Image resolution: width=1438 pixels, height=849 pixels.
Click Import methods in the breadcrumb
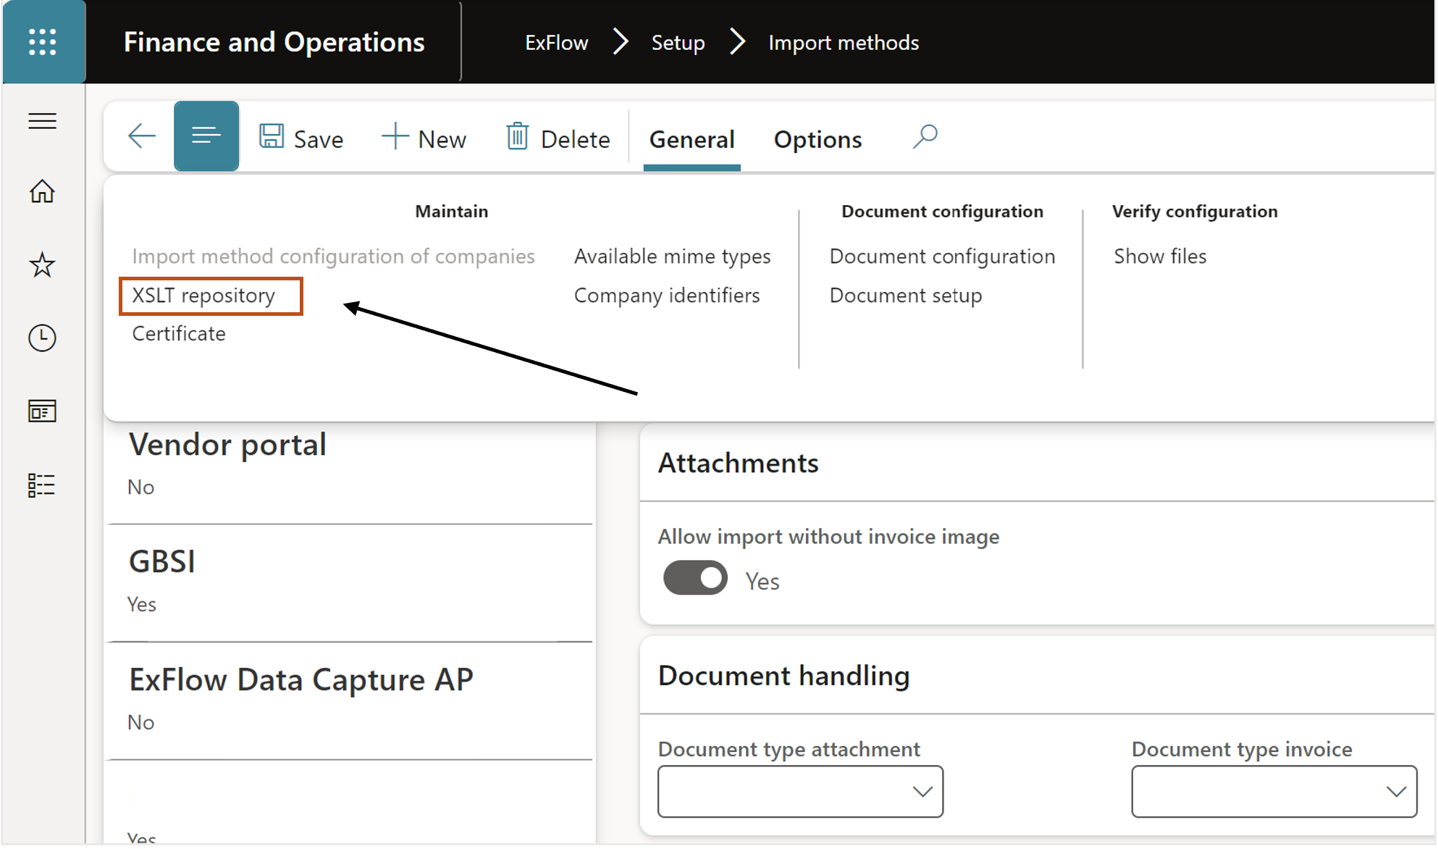point(844,43)
